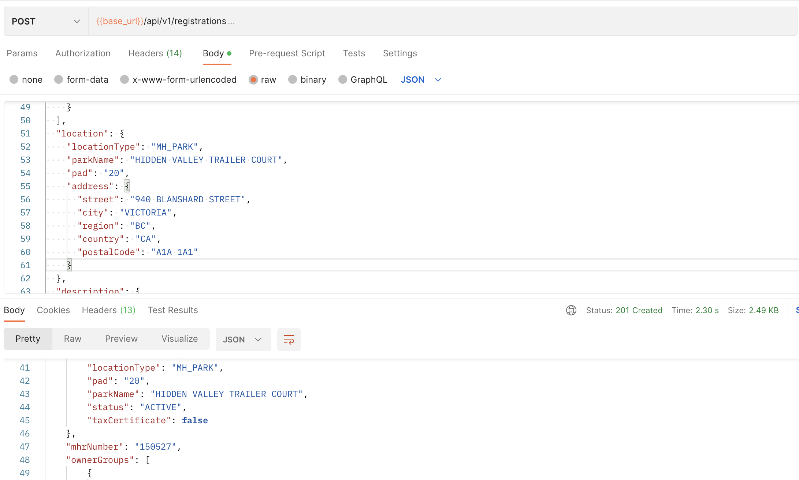Open the Authorization tab
Viewport: 799px width, 480px height.
(x=83, y=53)
